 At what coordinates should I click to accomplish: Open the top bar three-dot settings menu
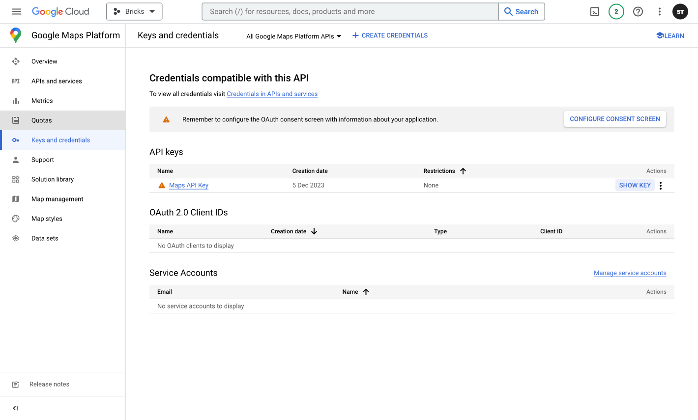pyautogui.click(x=660, y=12)
